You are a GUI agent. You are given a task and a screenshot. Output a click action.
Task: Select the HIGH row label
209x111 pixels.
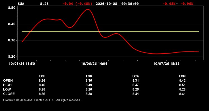point(7,85)
